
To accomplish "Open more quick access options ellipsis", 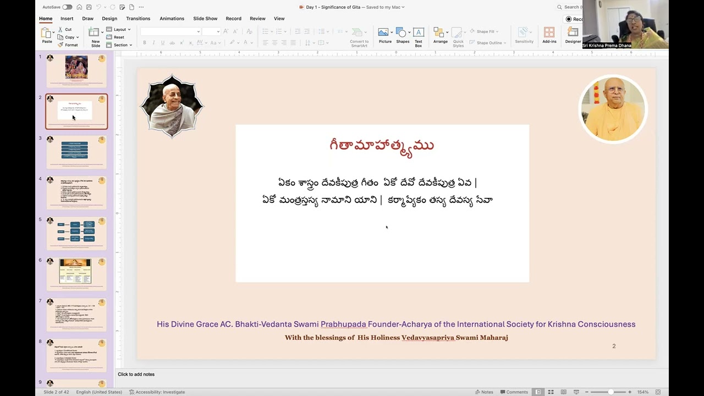I will (x=141, y=7).
